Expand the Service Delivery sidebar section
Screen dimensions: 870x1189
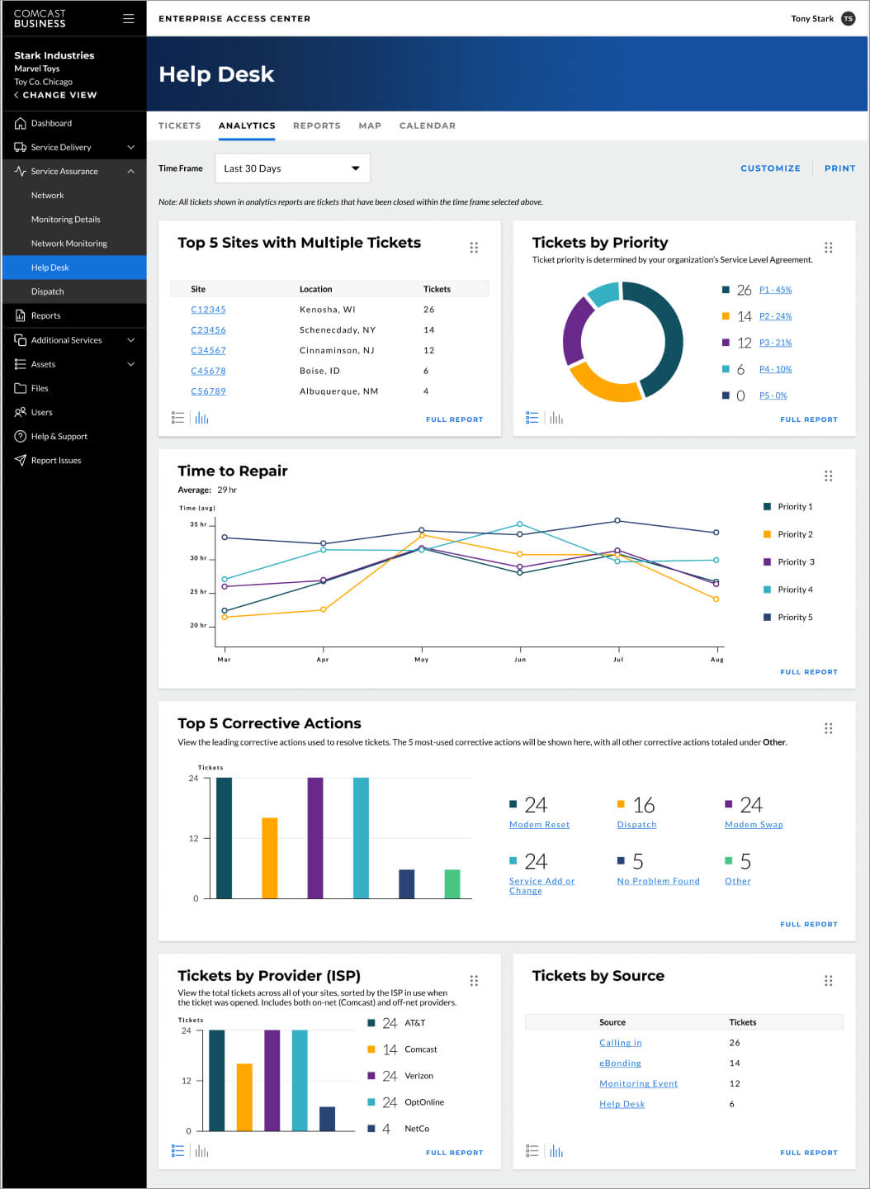click(130, 148)
